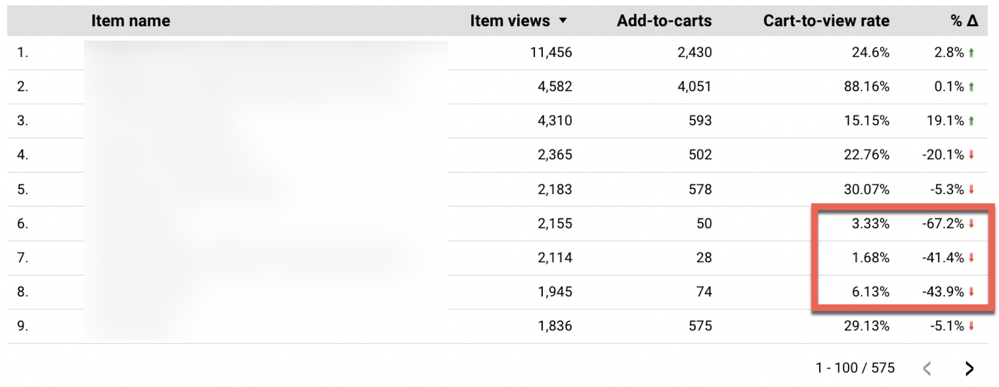
Task: Sort by Cart-to-view rate header
Action: click(826, 21)
